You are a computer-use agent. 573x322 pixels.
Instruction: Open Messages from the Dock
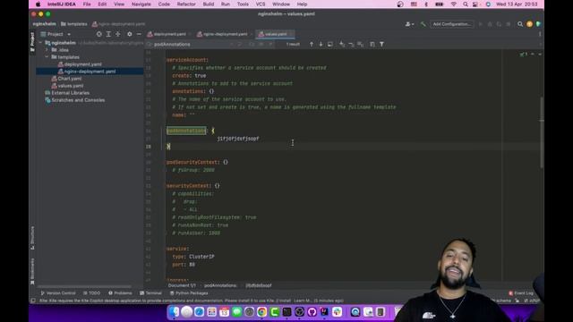point(236,312)
